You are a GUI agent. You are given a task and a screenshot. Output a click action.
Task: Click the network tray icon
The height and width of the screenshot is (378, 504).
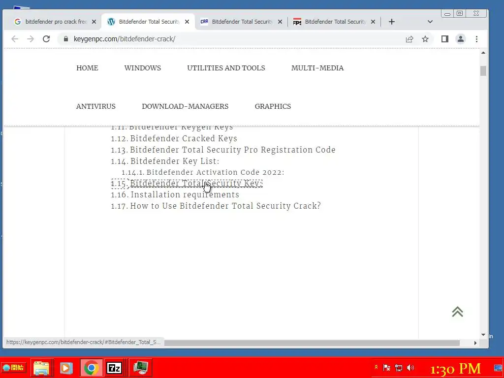[399, 368]
